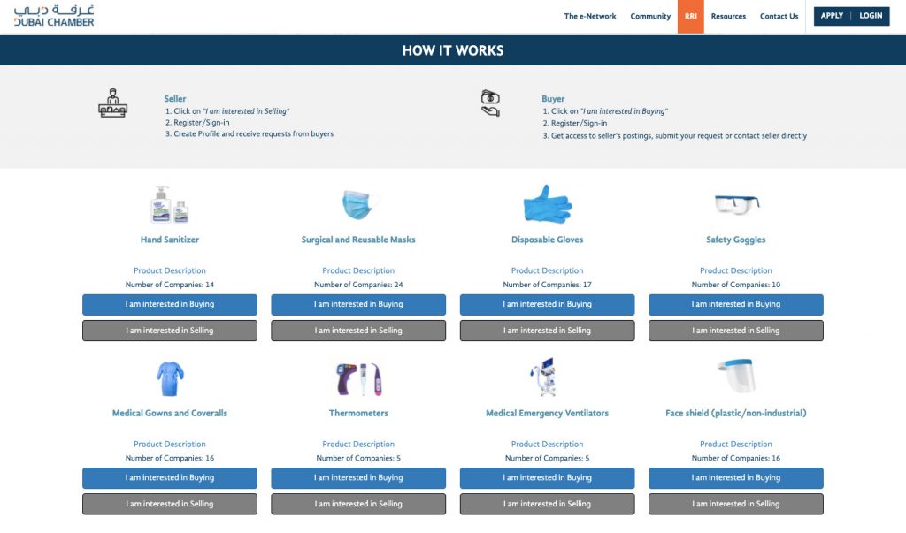Screen dimensions: 906x533
Task: Open The e-Network menu item
Action: click(590, 16)
